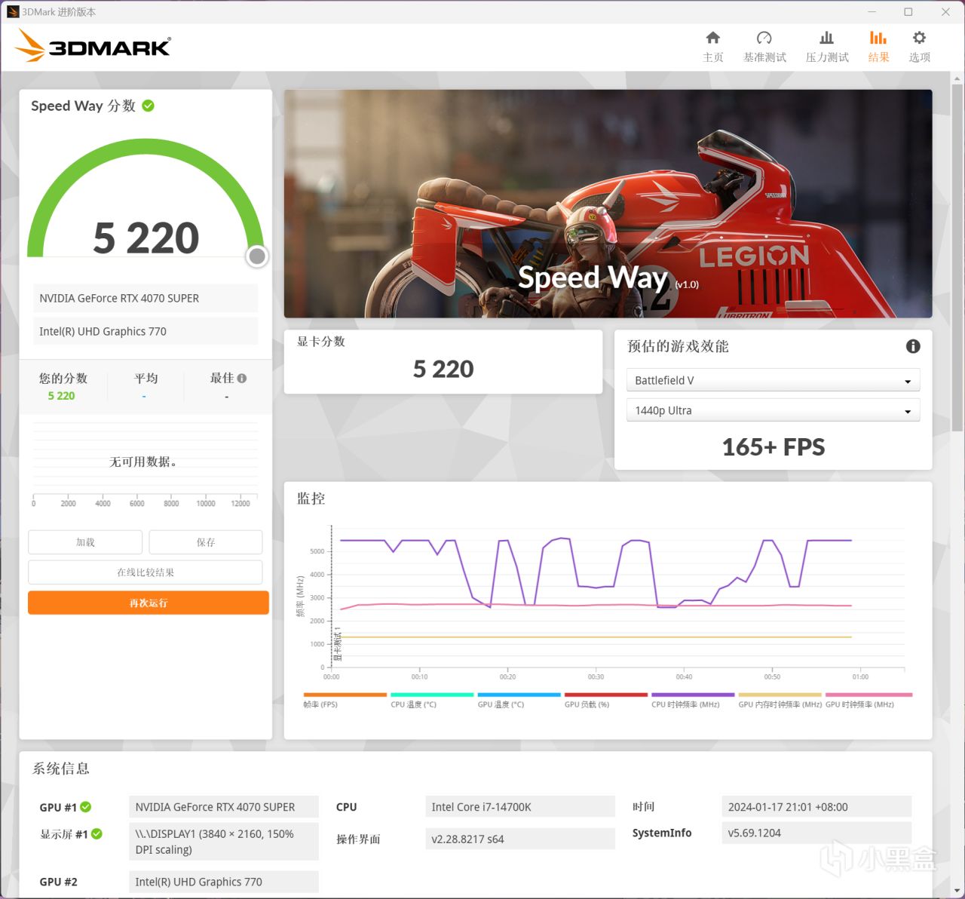Click the scrollbar down arrow
Screen dimensions: 965x899
(x=957, y=891)
